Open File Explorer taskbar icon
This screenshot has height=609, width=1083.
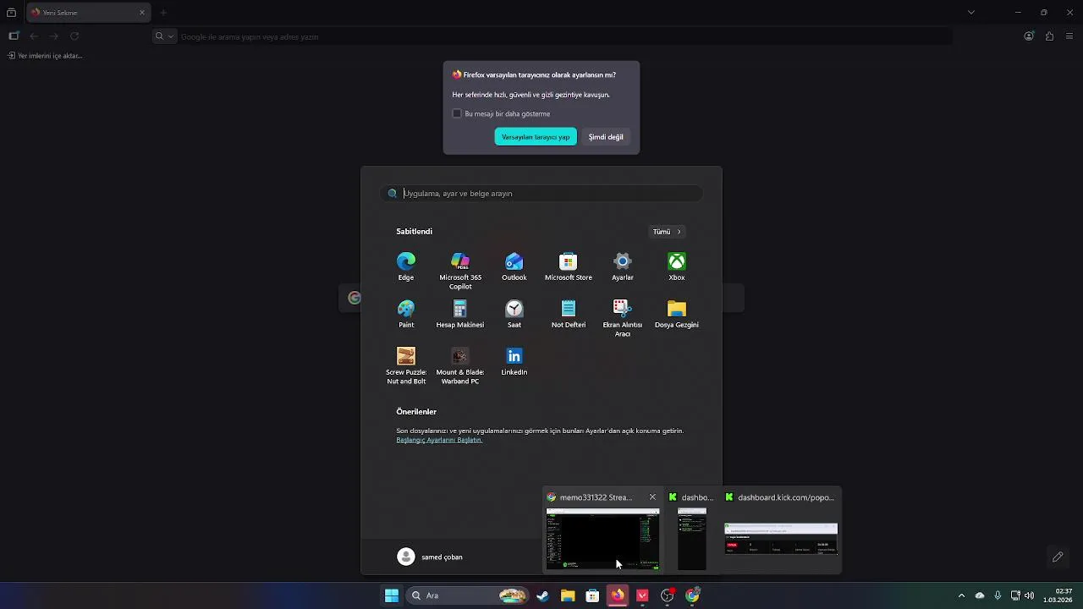568,595
